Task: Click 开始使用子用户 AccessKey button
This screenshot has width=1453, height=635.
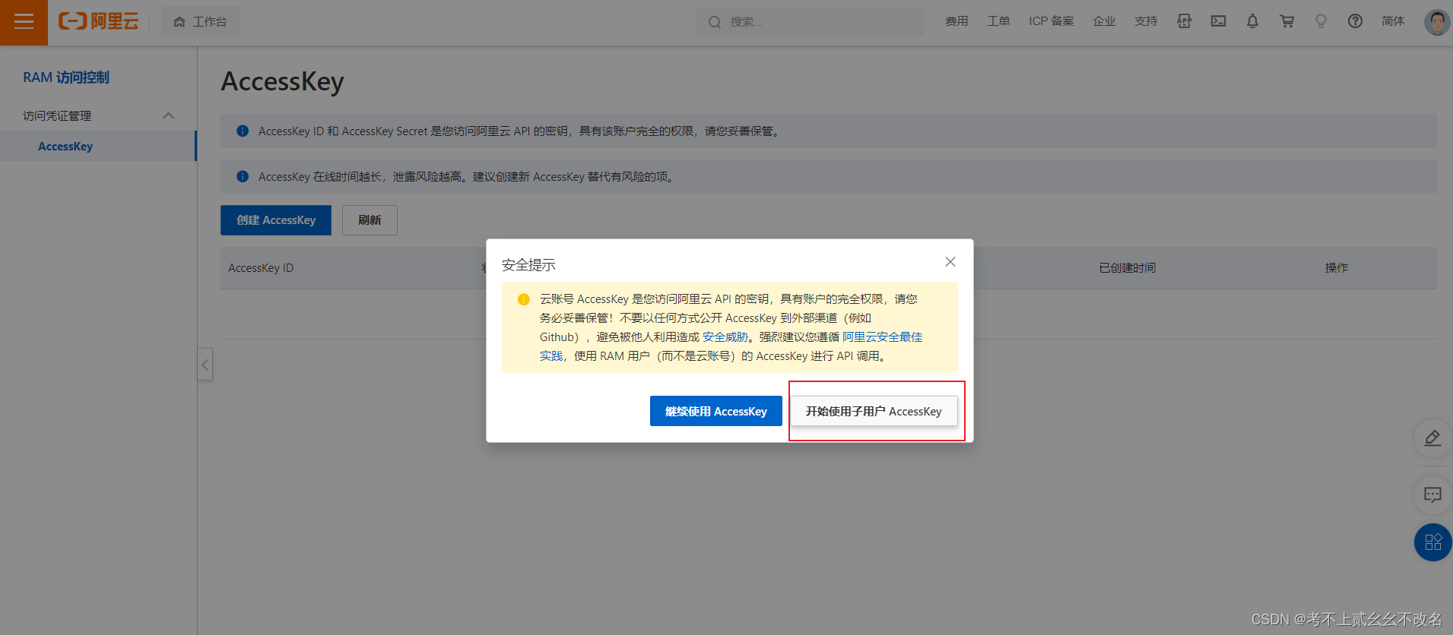Action: [x=874, y=411]
